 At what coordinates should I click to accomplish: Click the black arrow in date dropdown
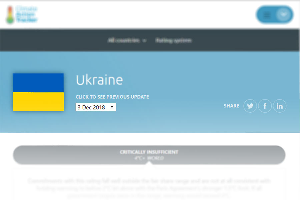pyautogui.click(x=112, y=107)
